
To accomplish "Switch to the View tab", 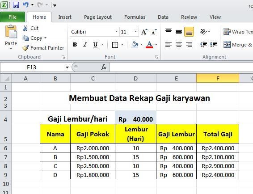I will (x=215, y=17).
